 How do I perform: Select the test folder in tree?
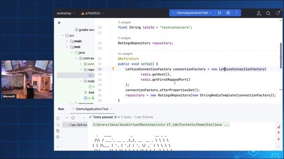(75, 47)
